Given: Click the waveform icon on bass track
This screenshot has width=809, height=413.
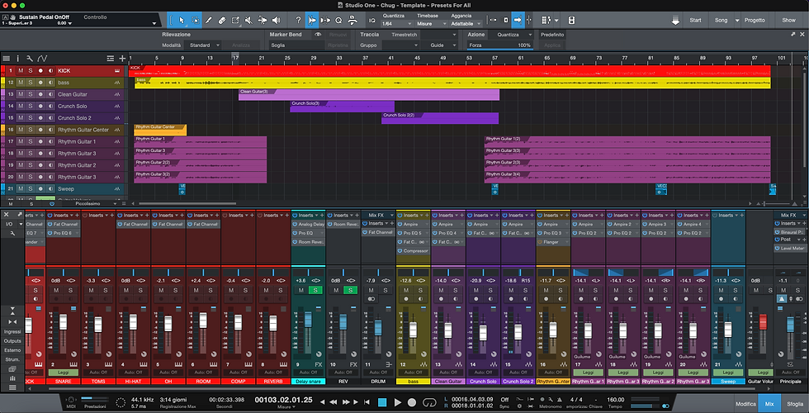Looking at the screenshot, I should [x=117, y=83].
